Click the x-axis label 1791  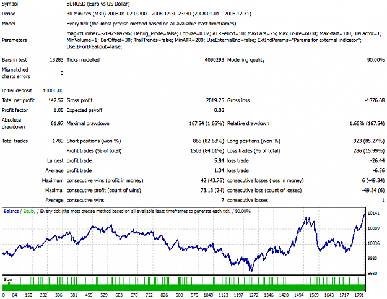coord(359,295)
